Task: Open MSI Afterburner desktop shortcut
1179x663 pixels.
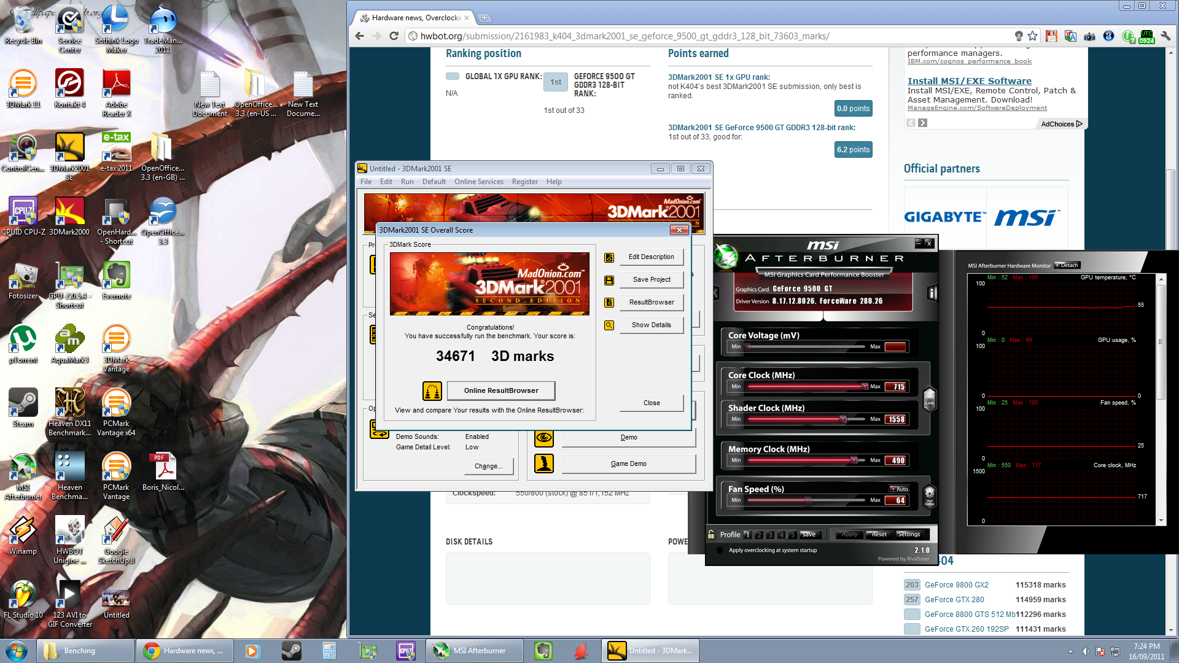Action: (23, 476)
